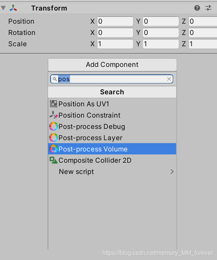The image size is (217, 260).
Task: Click the Add Component button
Action: [112, 65]
